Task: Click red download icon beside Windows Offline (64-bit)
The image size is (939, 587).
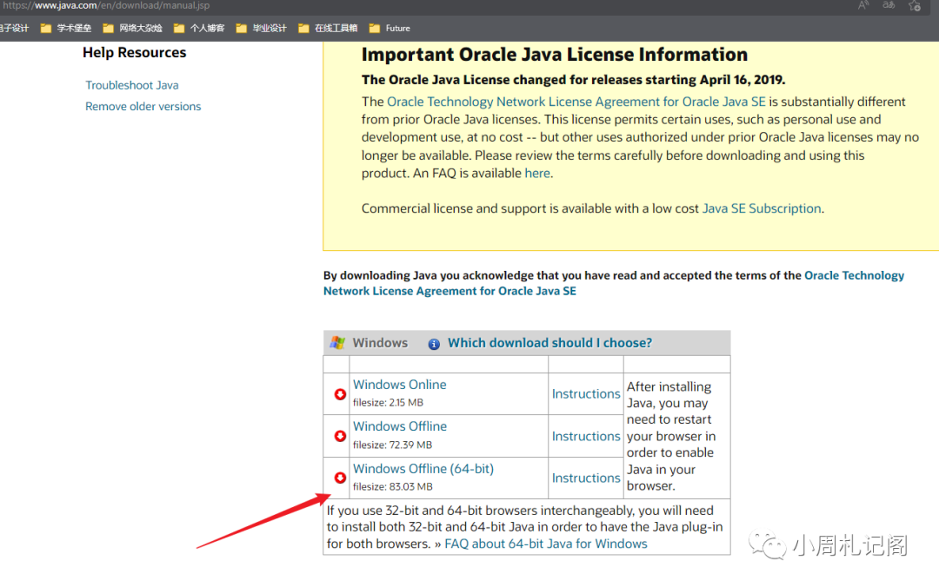Action: [340, 478]
